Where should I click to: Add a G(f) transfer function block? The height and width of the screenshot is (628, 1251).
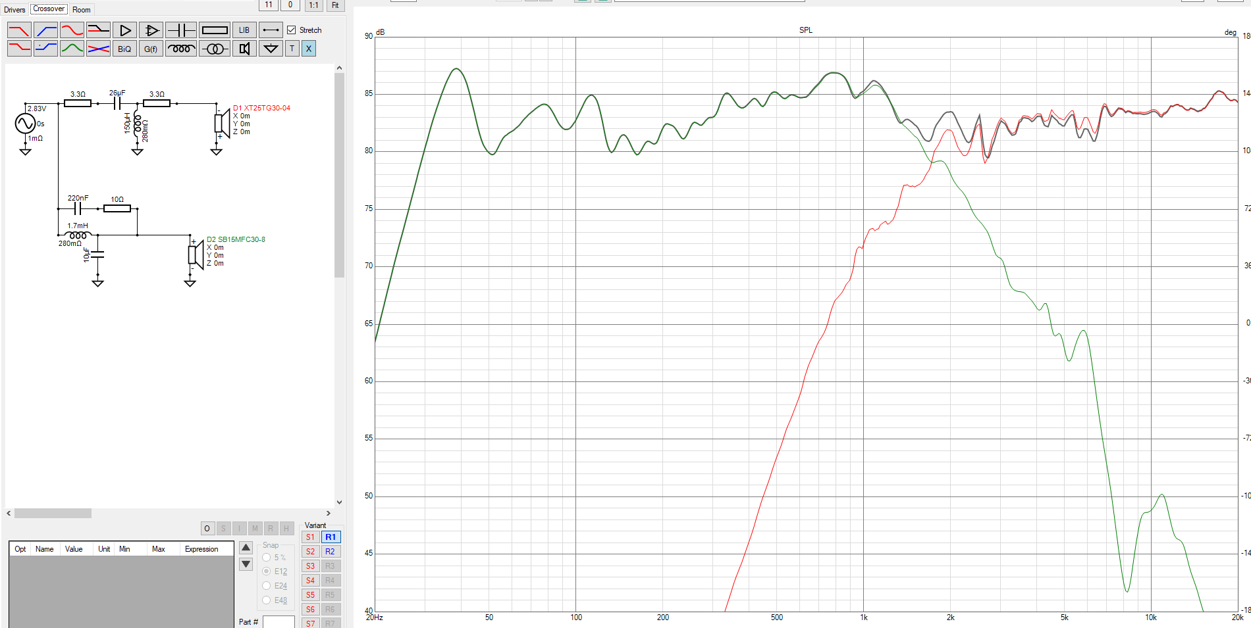click(x=151, y=49)
